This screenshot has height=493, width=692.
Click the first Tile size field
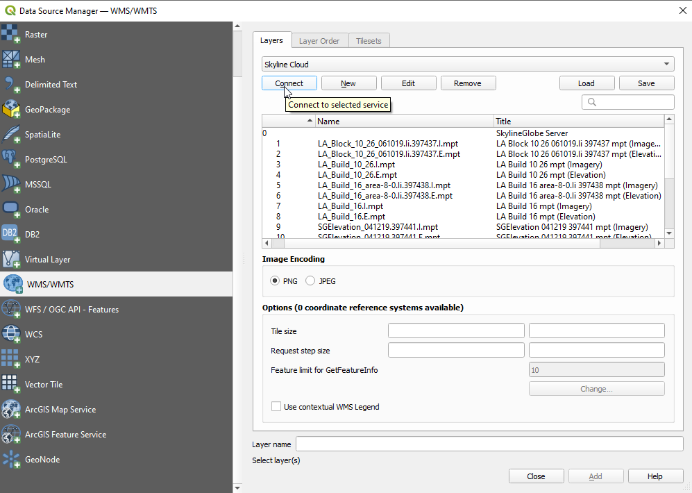[x=456, y=331]
